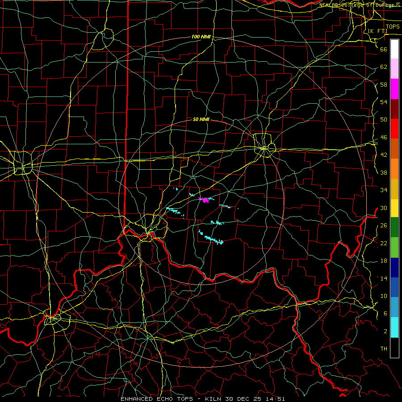Click the '62' legend value

pos(384,67)
